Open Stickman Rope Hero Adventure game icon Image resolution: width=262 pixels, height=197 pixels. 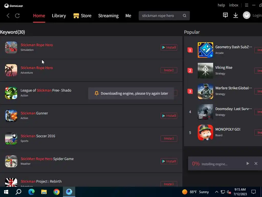11,70
